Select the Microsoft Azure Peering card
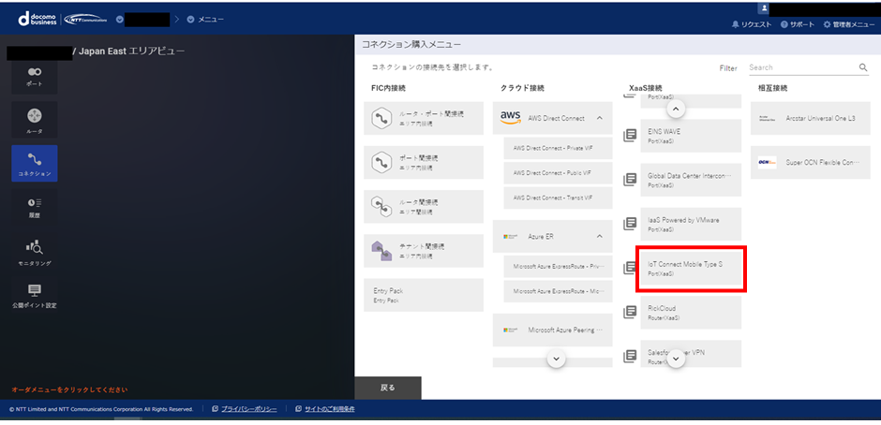 [x=552, y=330]
